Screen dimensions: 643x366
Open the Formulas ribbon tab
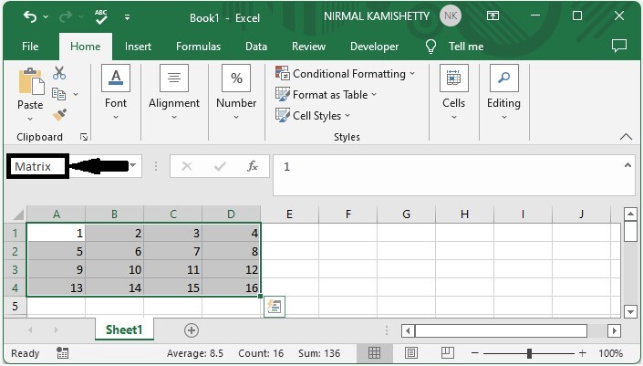pos(198,47)
